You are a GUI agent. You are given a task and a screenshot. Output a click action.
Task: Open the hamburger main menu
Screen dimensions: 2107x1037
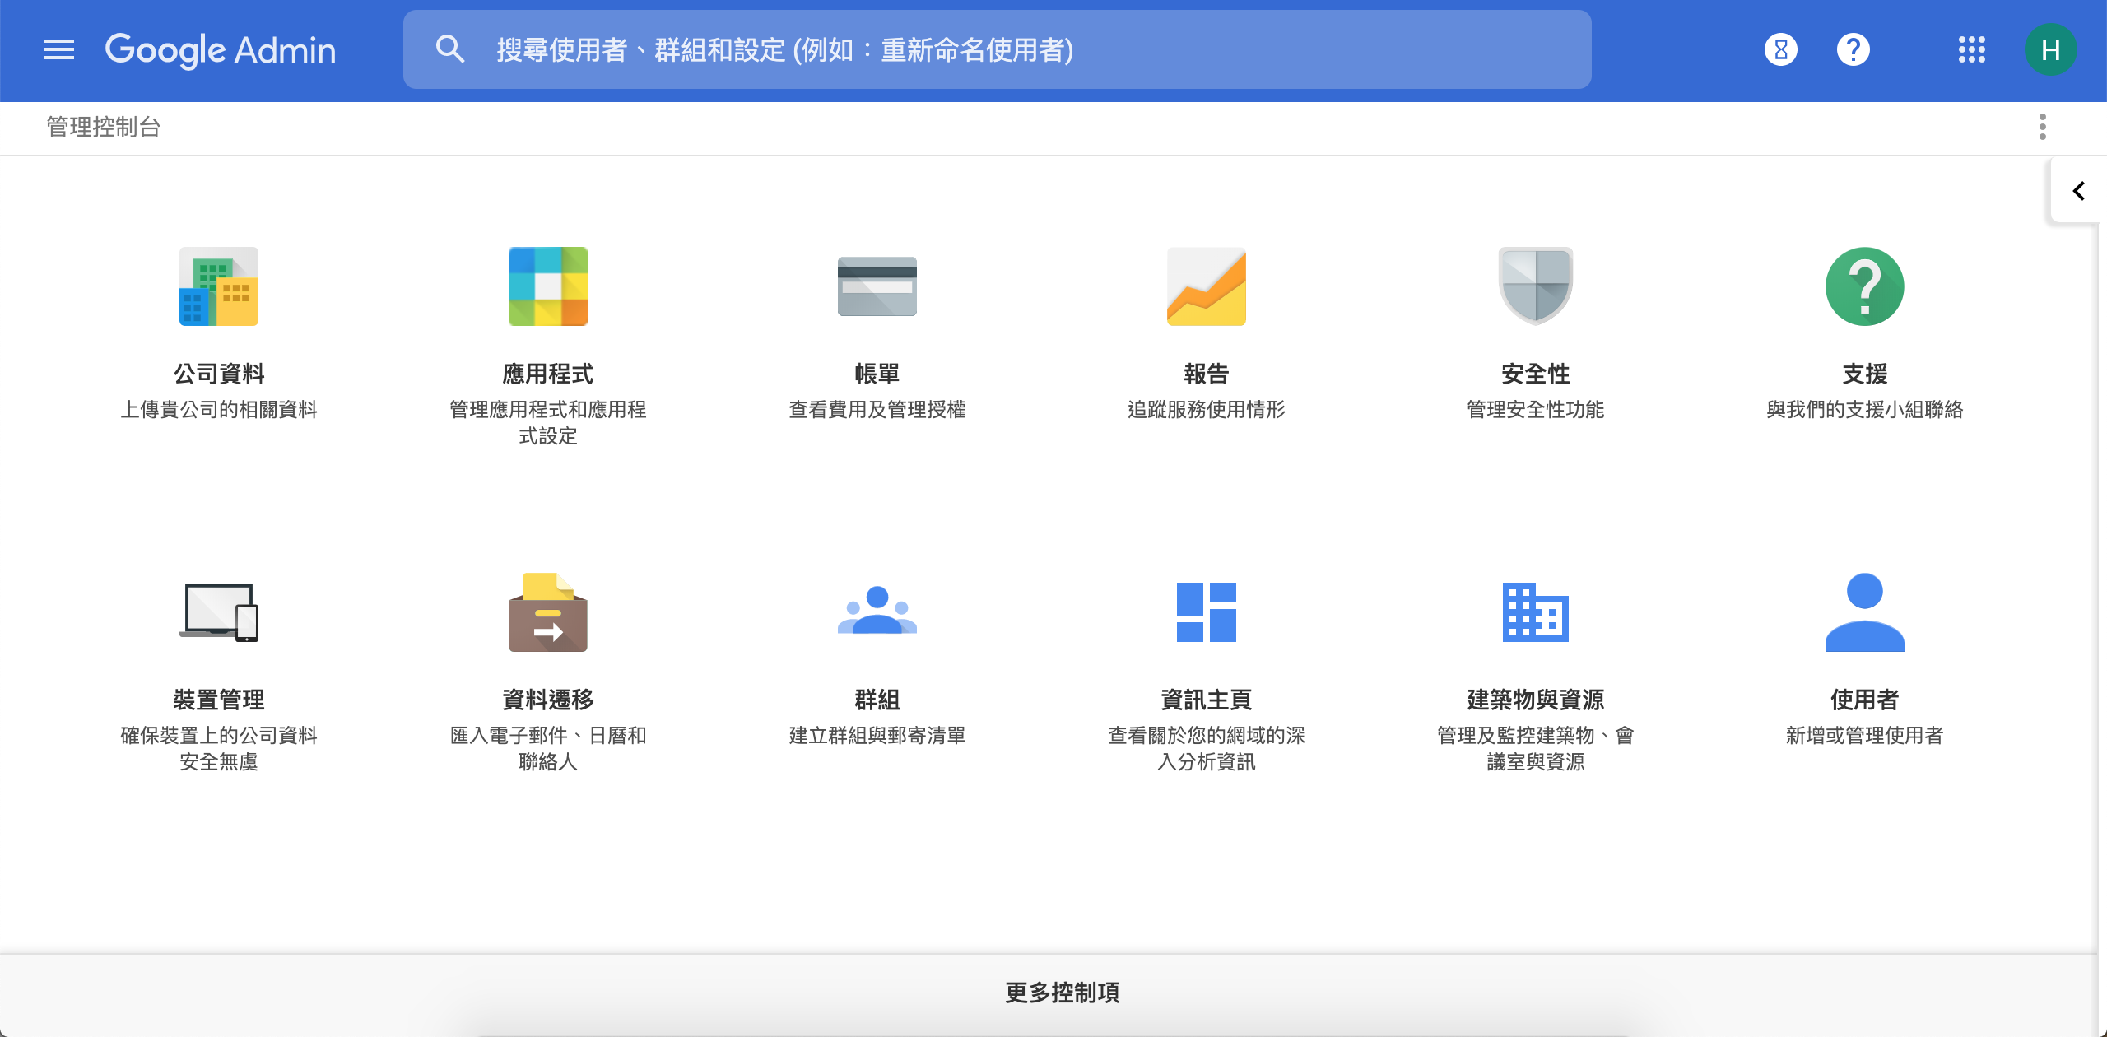(x=59, y=49)
